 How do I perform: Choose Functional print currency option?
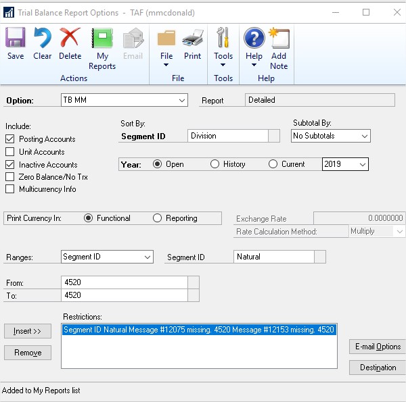pyautogui.click(x=88, y=218)
